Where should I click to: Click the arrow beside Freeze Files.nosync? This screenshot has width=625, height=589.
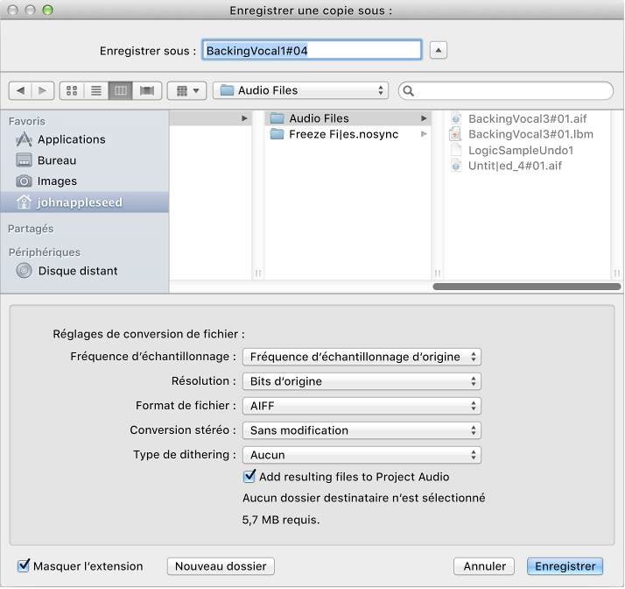click(x=424, y=134)
